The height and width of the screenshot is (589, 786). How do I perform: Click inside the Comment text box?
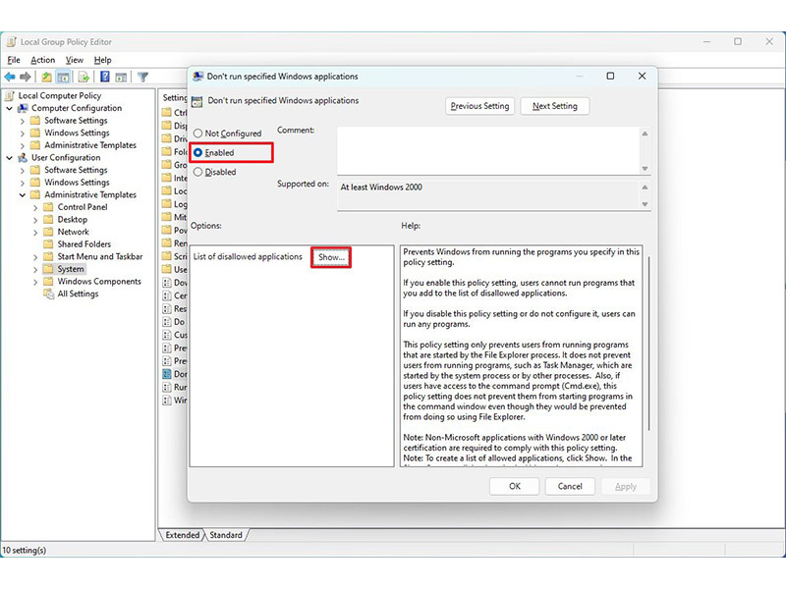[x=488, y=151]
